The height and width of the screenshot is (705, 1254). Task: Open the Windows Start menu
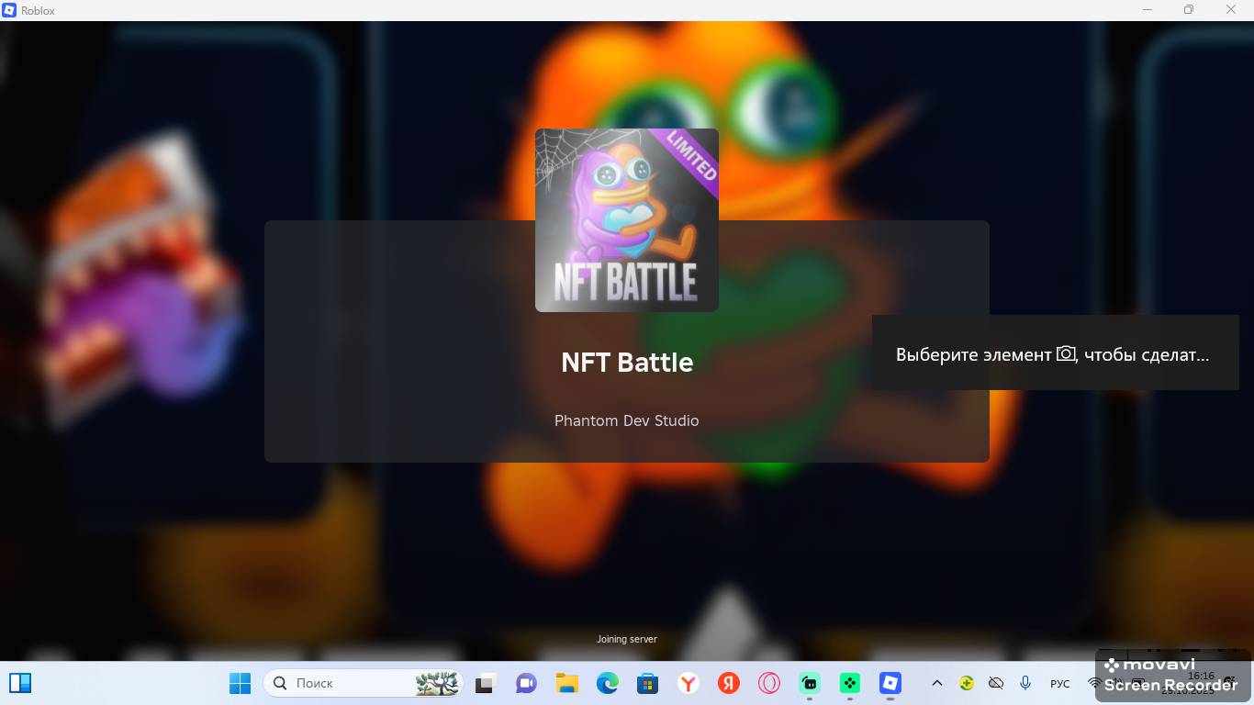click(240, 683)
